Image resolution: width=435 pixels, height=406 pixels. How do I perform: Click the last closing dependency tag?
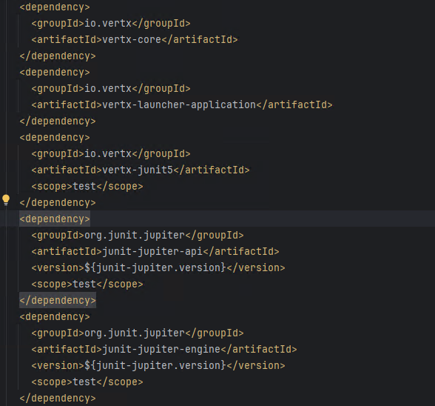58,398
